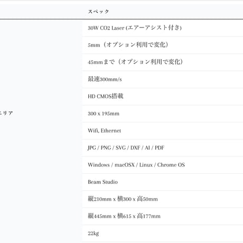Select the 45mmまで spec row

pos(163,62)
